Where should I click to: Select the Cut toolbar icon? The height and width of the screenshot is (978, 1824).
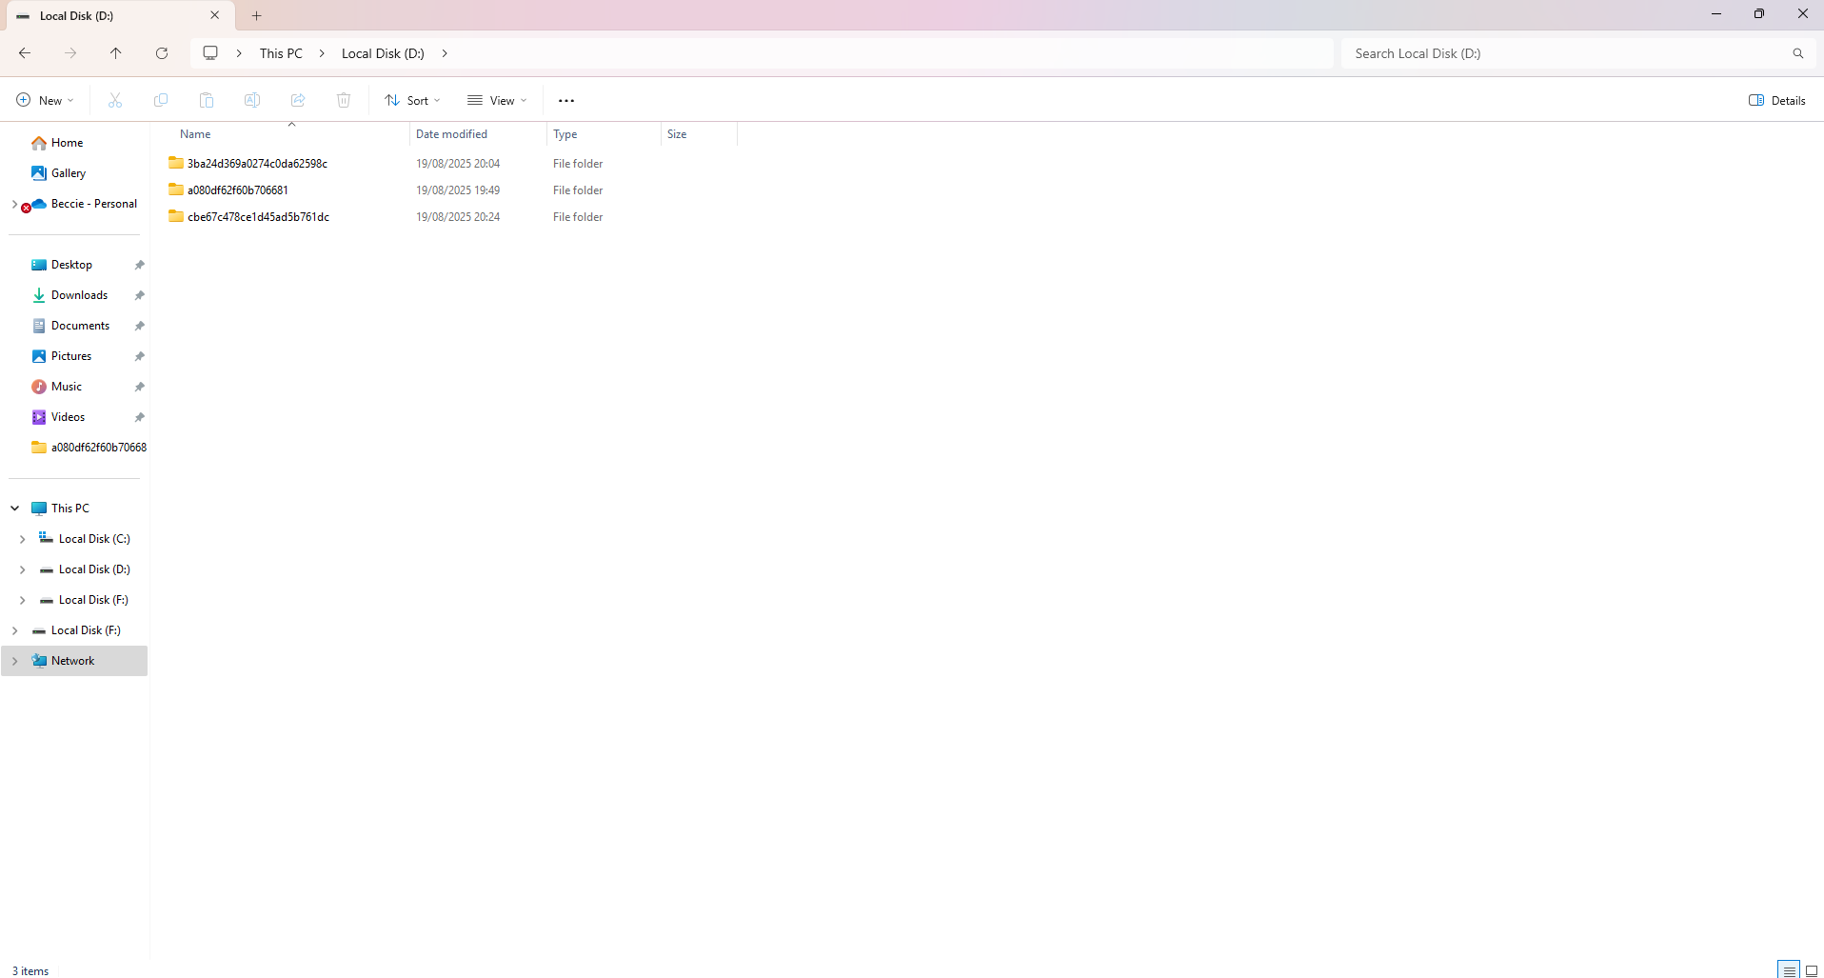click(x=114, y=100)
